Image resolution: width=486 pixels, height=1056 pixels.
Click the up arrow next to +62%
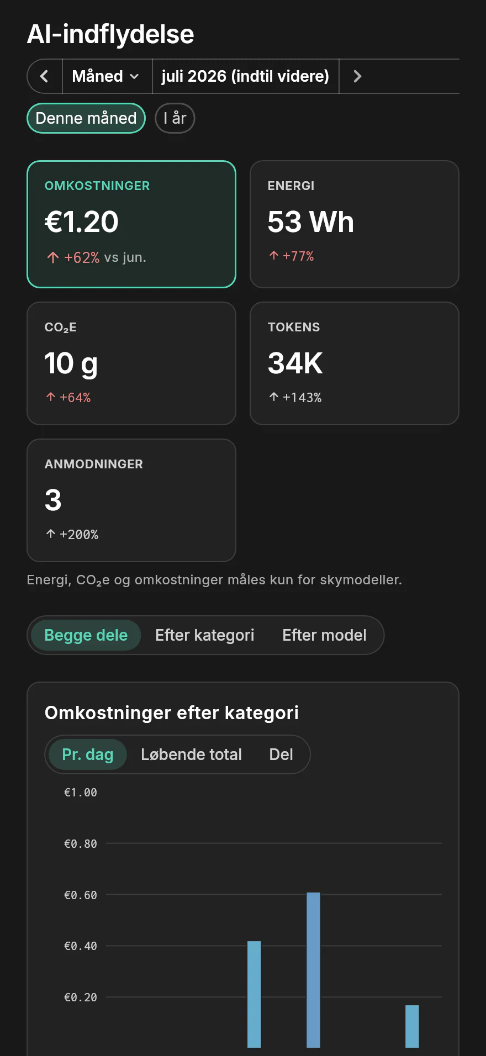point(53,257)
